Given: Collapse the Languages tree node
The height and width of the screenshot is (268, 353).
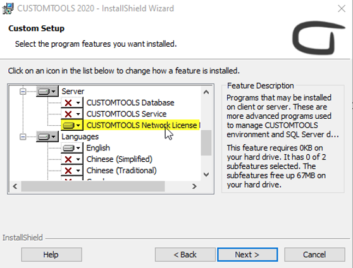Looking at the screenshot, I should (x=23, y=137).
